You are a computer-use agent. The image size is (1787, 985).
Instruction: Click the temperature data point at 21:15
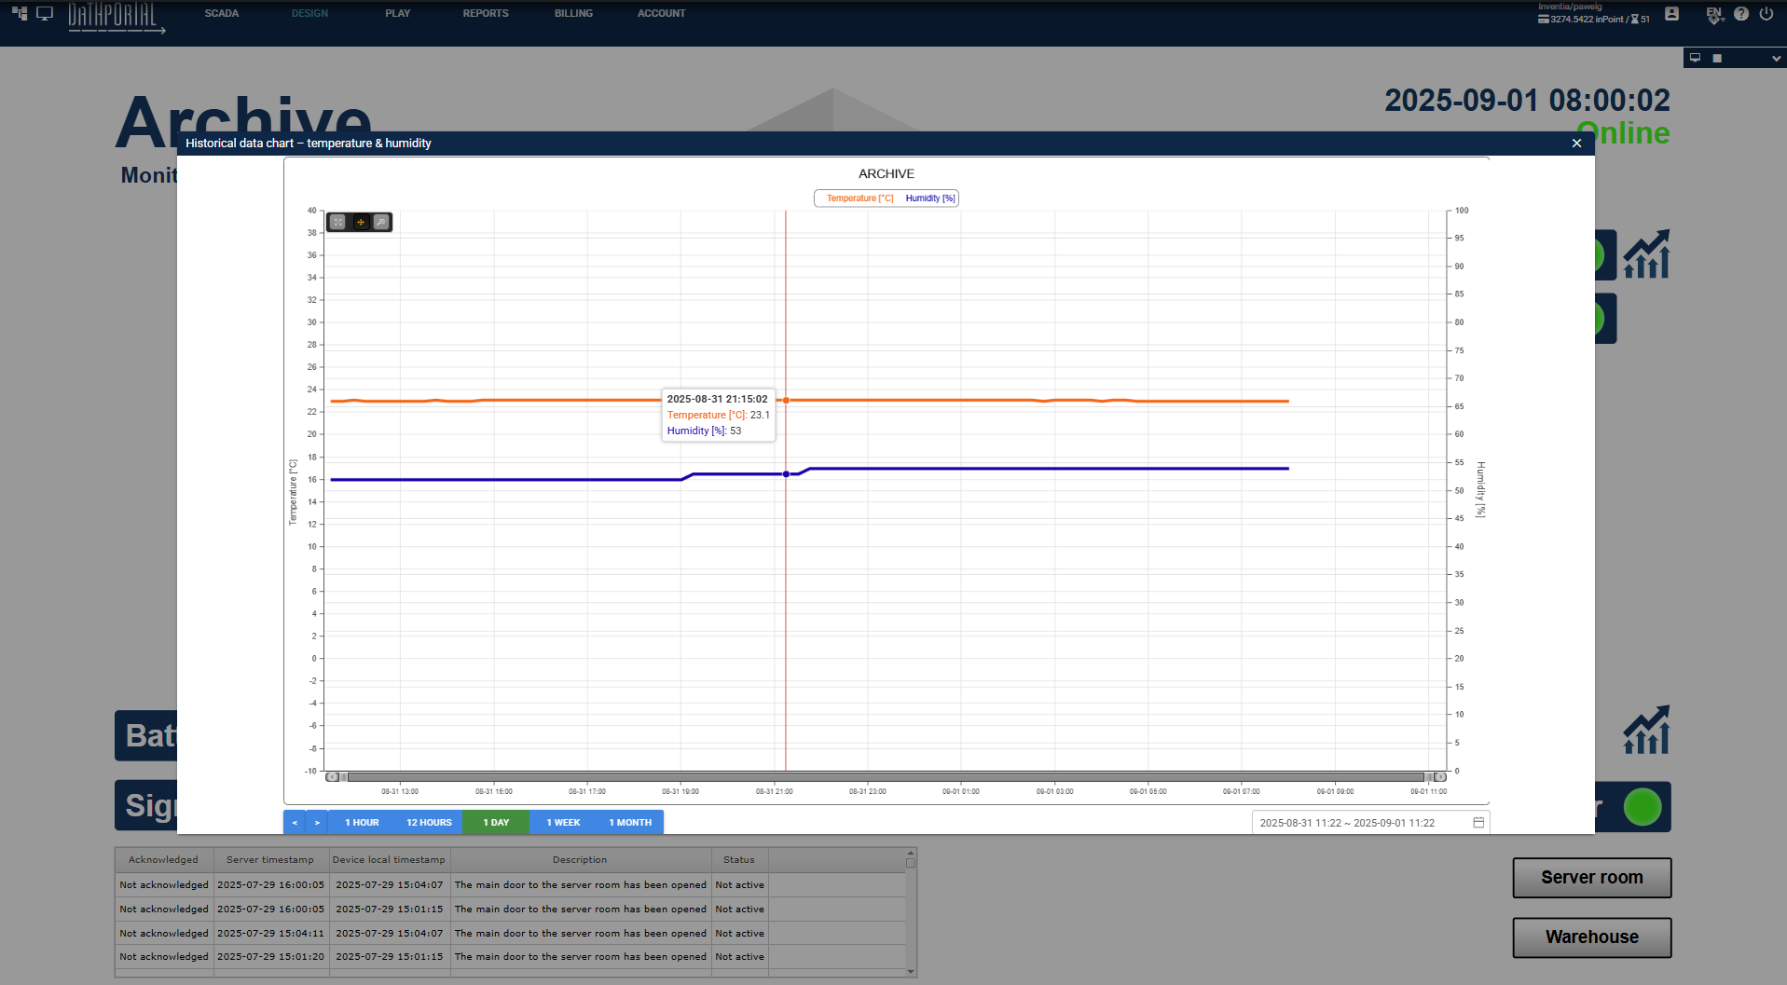coord(786,401)
